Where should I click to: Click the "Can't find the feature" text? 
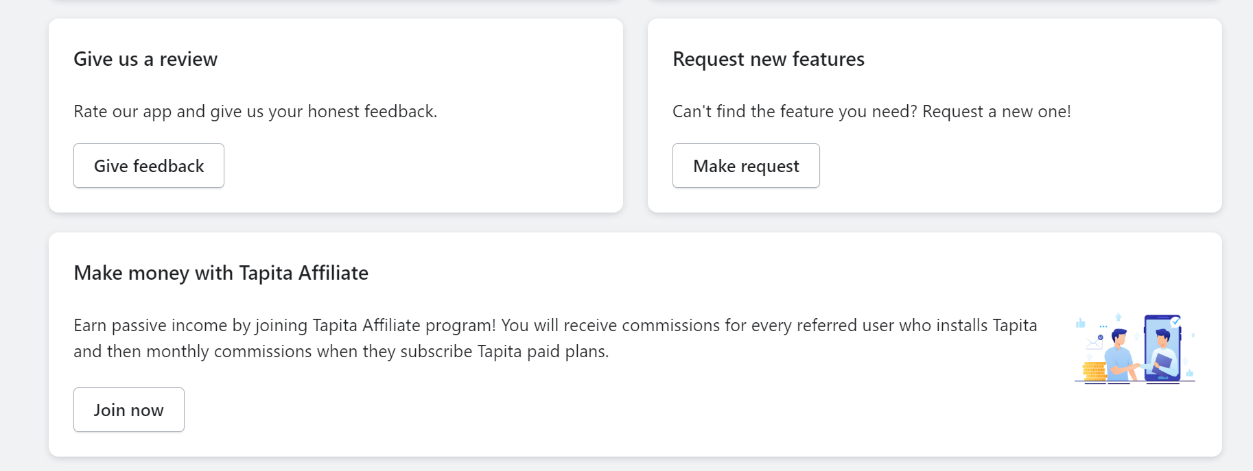tap(871, 111)
